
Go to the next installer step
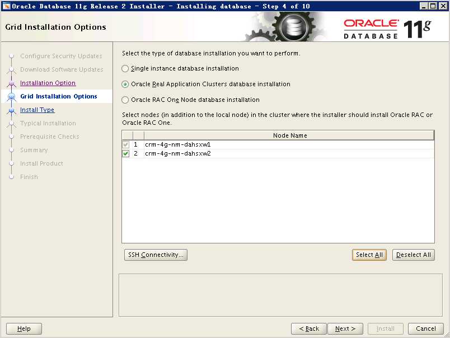(345, 328)
